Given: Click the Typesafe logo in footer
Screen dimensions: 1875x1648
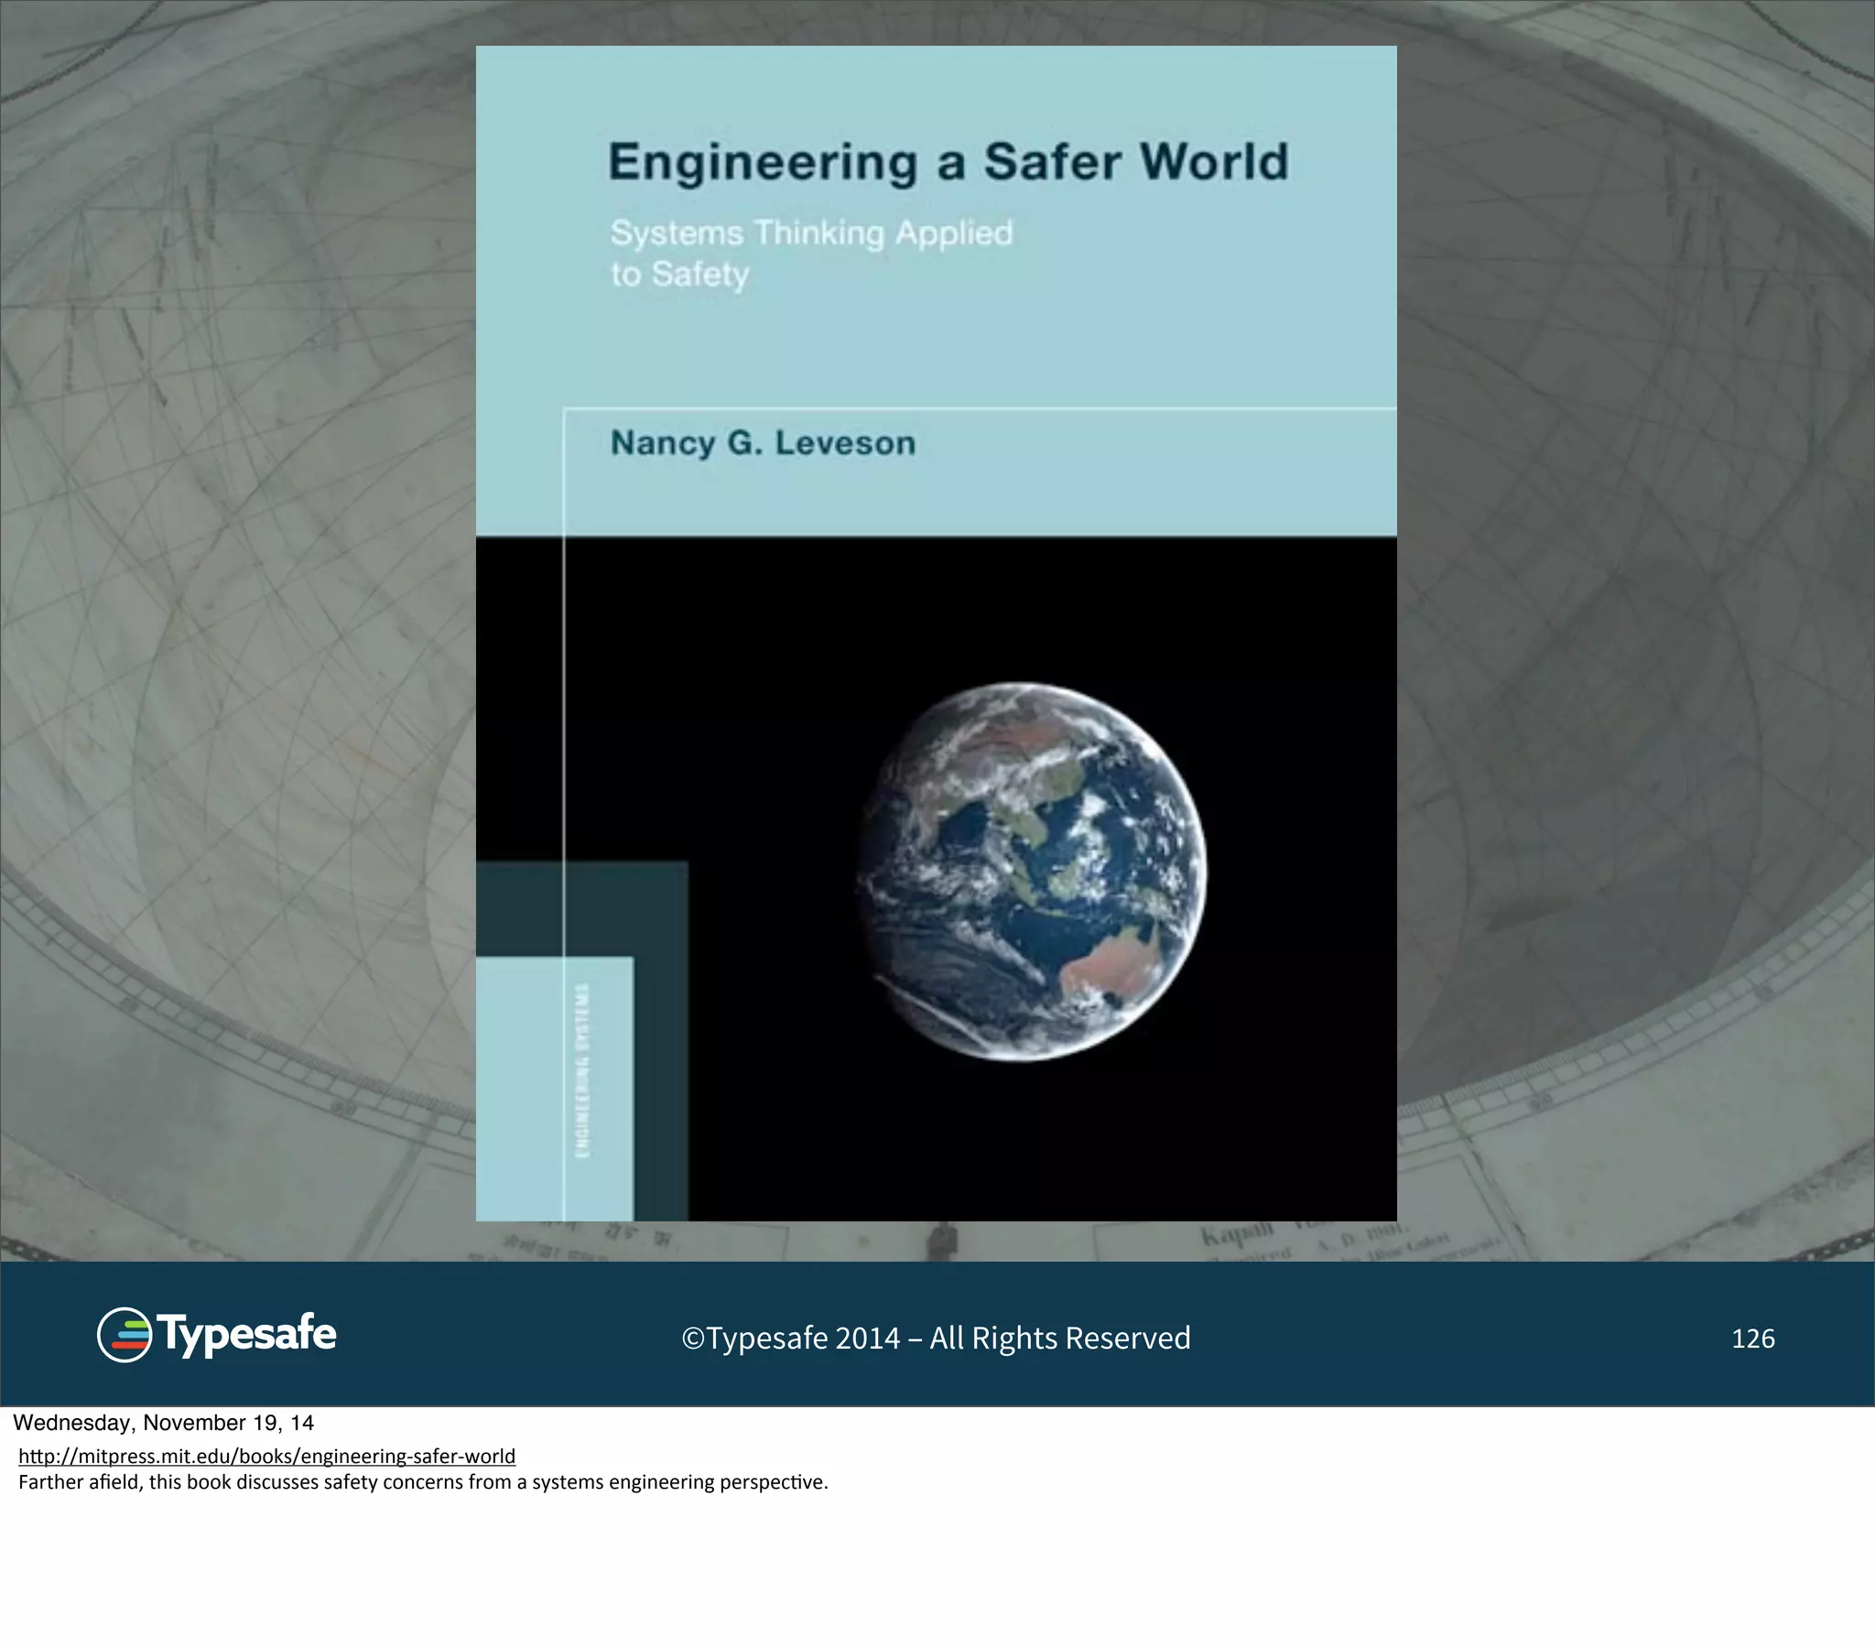Looking at the screenshot, I should (x=216, y=1335).
